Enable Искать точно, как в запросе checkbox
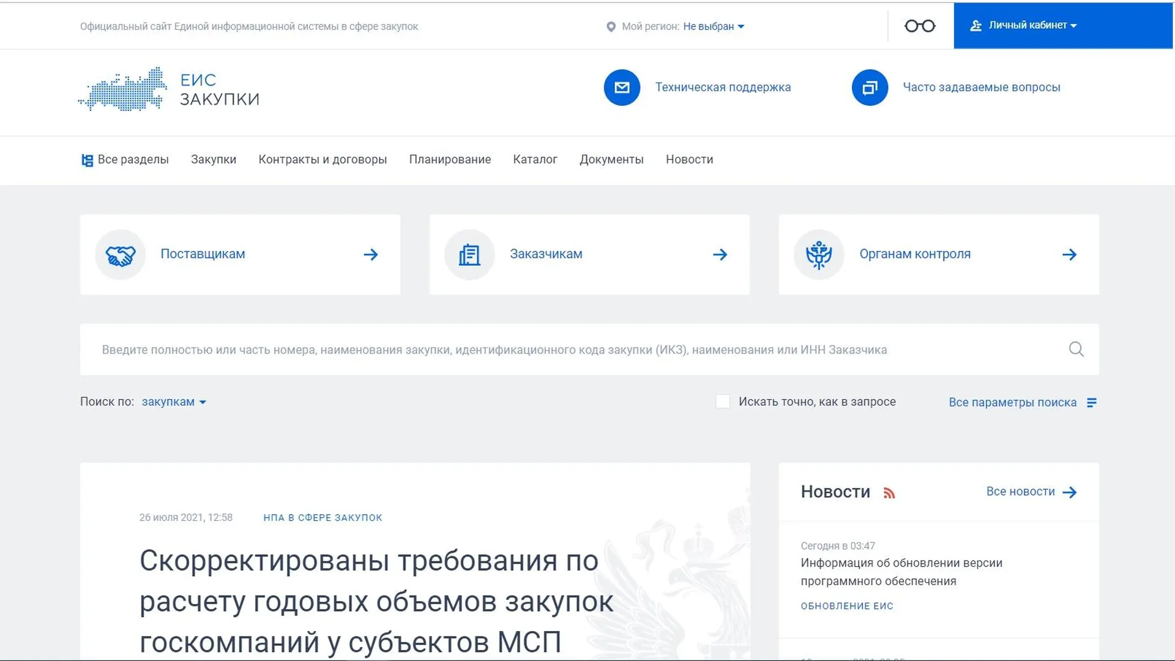Image resolution: width=1175 pixels, height=661 pixels. [x=723, y=401]
